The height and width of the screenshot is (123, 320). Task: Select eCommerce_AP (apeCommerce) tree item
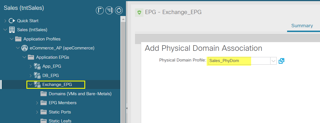62,48
